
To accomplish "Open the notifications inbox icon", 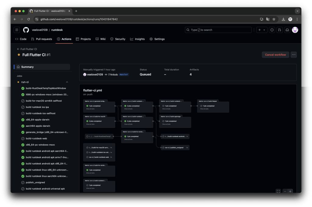I will [x=287, y=30].
